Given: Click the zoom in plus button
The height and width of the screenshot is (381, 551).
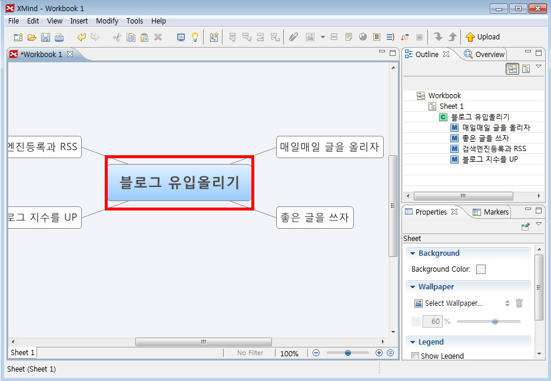Looking at the screenshot, I should click(379, 353).
